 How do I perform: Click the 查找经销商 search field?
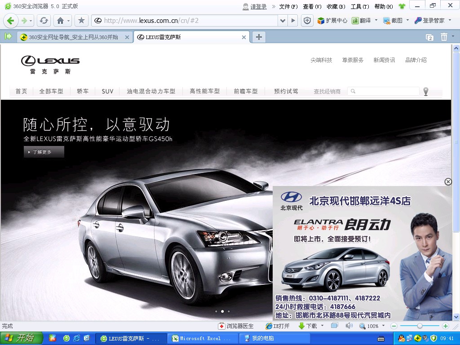point(383,91)
